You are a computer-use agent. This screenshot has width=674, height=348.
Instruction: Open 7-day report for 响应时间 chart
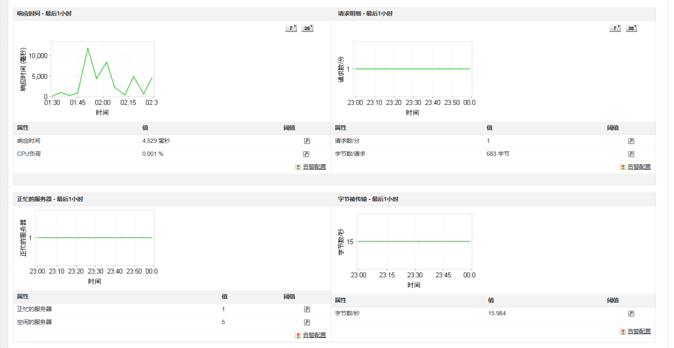coord(291,28)
